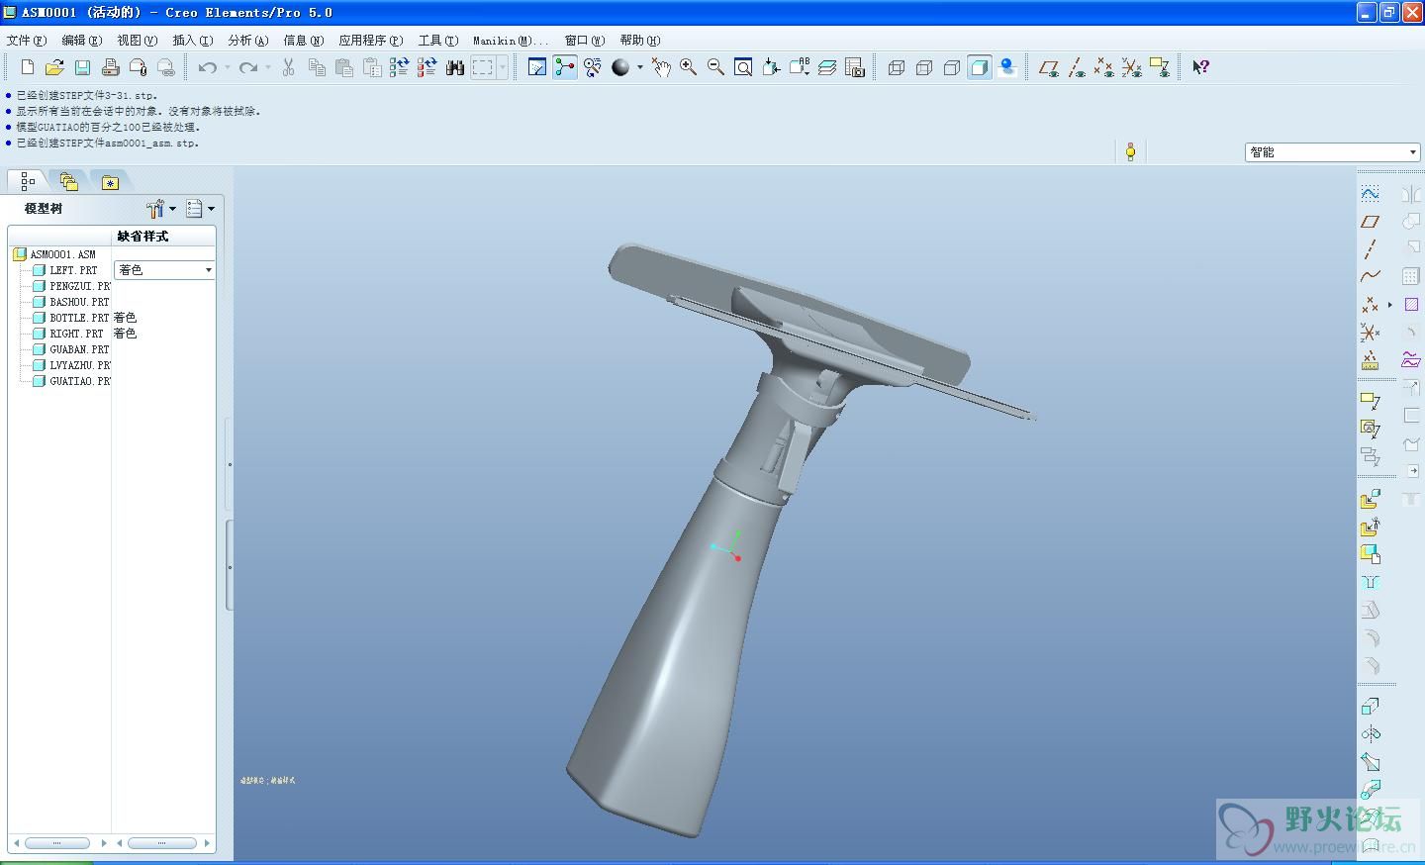1425x865 pixels.
Task: Open the 着色 style dropdown for LEFT.PRT
Action: pos(164,270)
